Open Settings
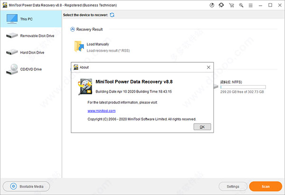Screen dimensions: 285x195 pos(233,186)
